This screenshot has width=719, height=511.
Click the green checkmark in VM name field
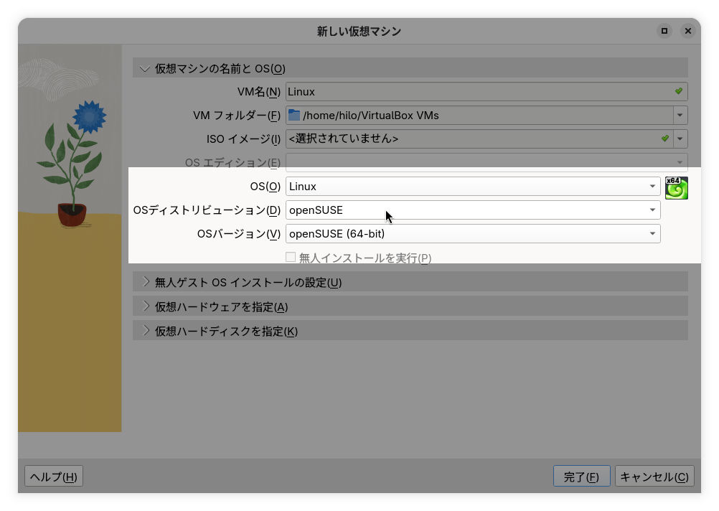679,91
